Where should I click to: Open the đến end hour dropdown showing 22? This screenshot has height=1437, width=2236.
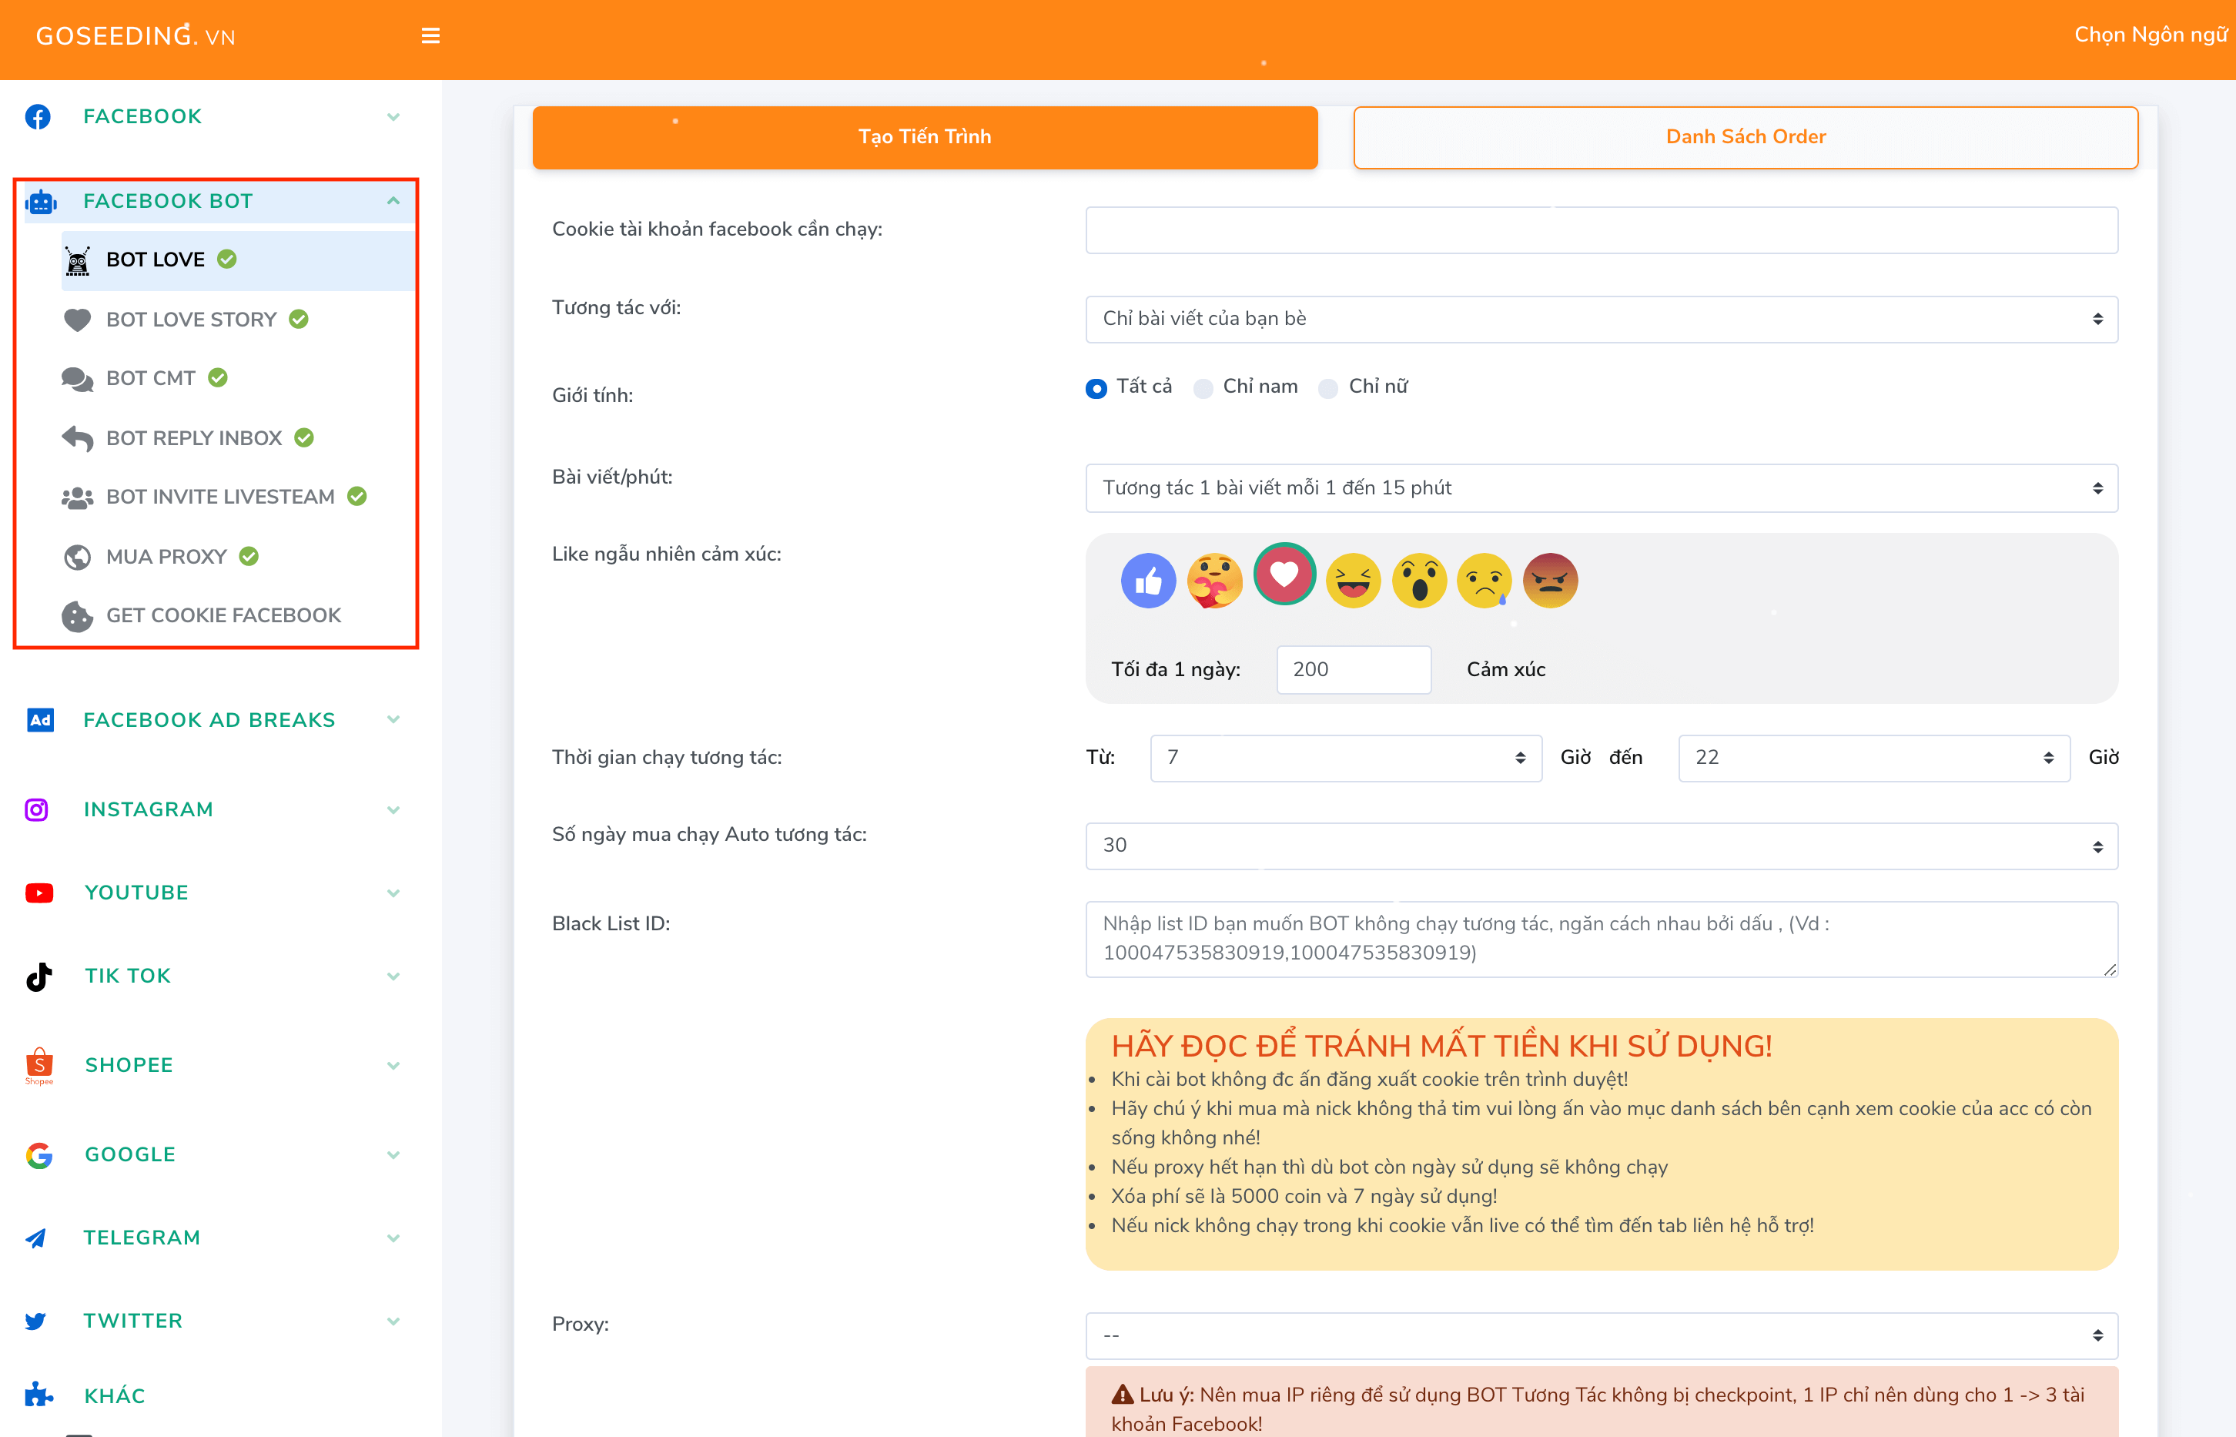click(x=1873, y=758)
